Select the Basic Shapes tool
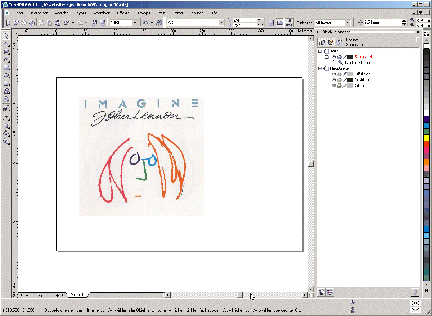The height and width of the screenshot is (316, 432). (6, 91)
